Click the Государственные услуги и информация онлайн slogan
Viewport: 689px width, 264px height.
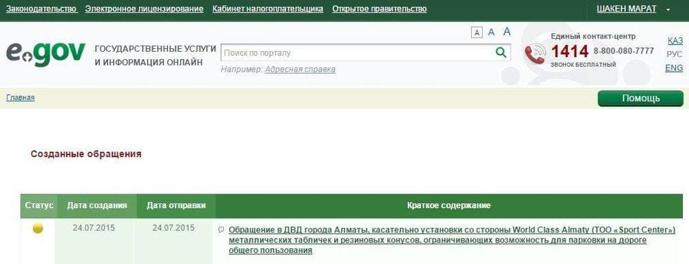[x=155, y=55]
